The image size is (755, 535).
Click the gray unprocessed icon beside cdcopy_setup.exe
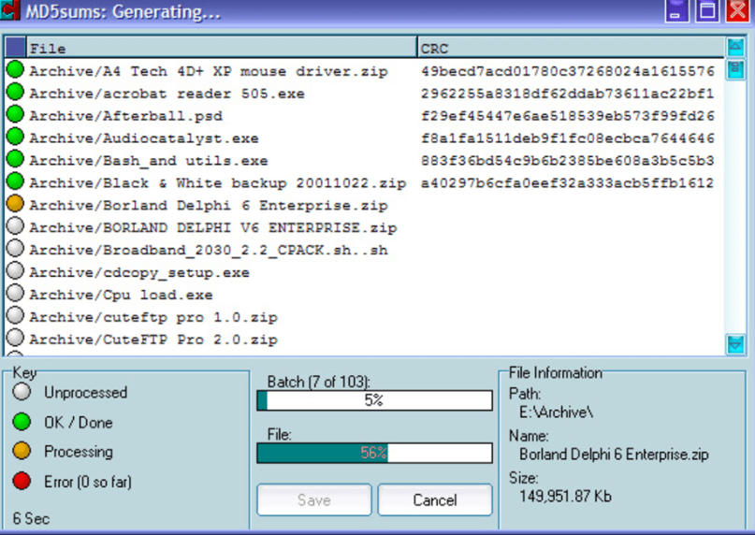pos(15,271)
